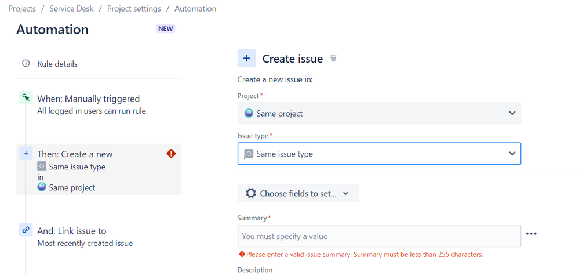
Task: Click the chevron arrow of Issue type dropdown
Action: (512, 153)
